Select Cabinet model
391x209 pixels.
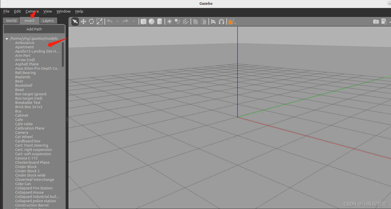coord(22,115)
